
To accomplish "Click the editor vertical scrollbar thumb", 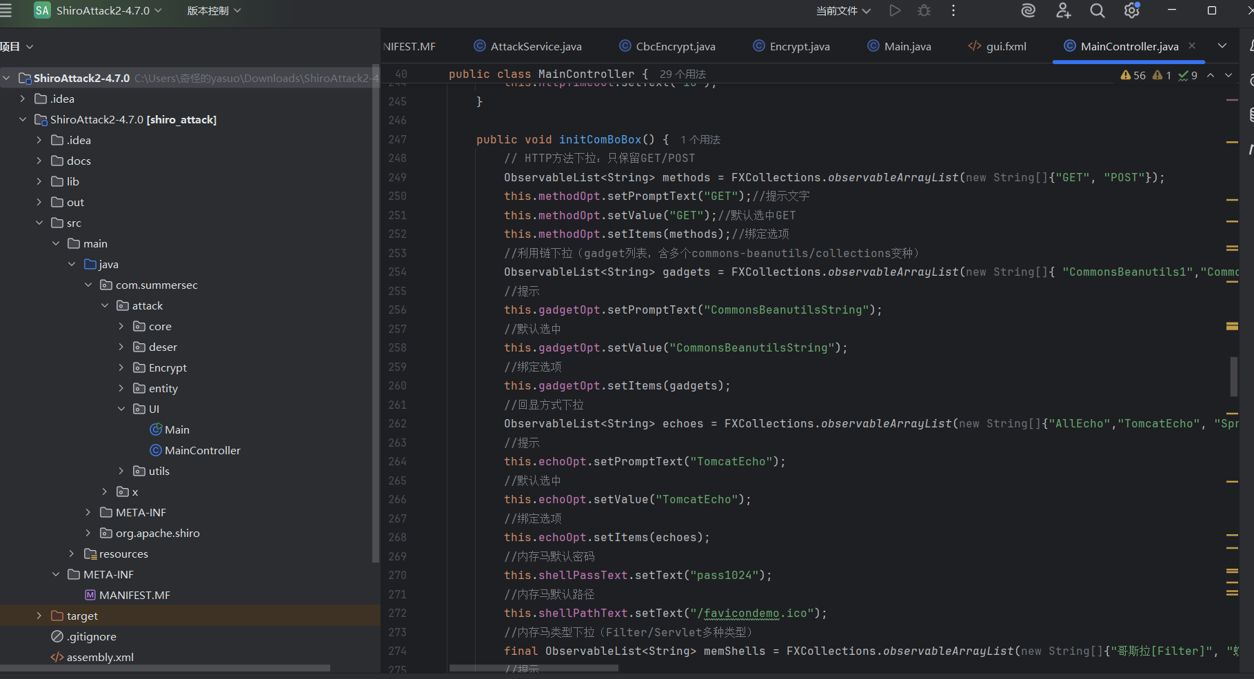I will click(x=1233, y=376).
